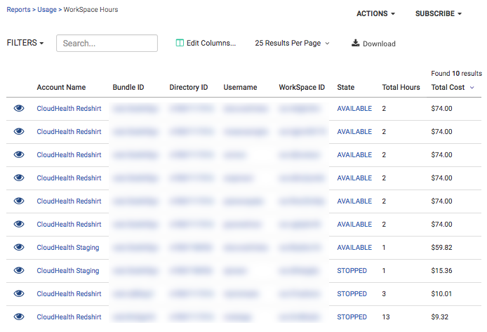The width and height of the screenshot is (487, 332).
Task: Sort by the Directory ID column header
Action: (189, 87)
